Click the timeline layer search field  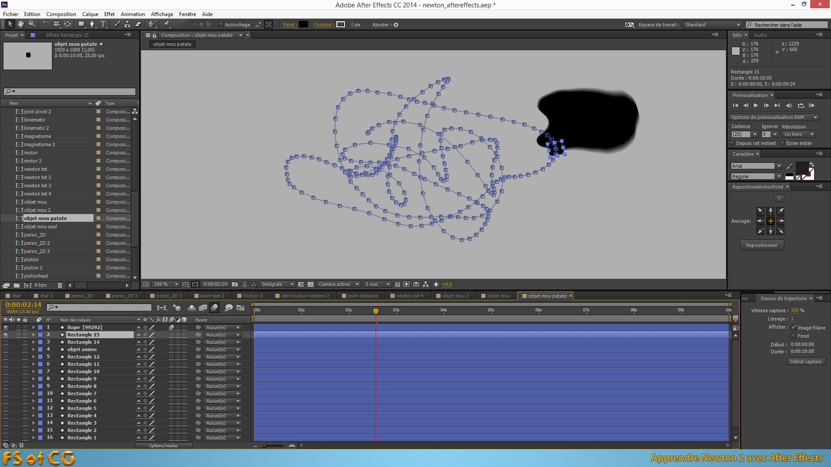click(x=99, y=307)
